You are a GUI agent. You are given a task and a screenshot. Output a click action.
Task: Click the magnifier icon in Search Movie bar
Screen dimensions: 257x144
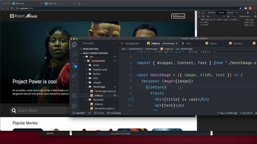(14, 110)
